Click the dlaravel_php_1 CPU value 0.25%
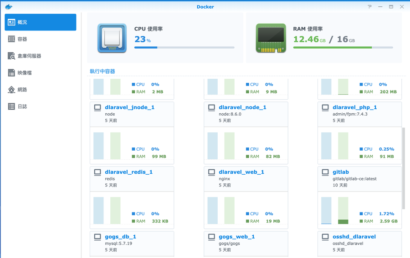Viewport: 410px width, 258px height. [x=386, y=149]
